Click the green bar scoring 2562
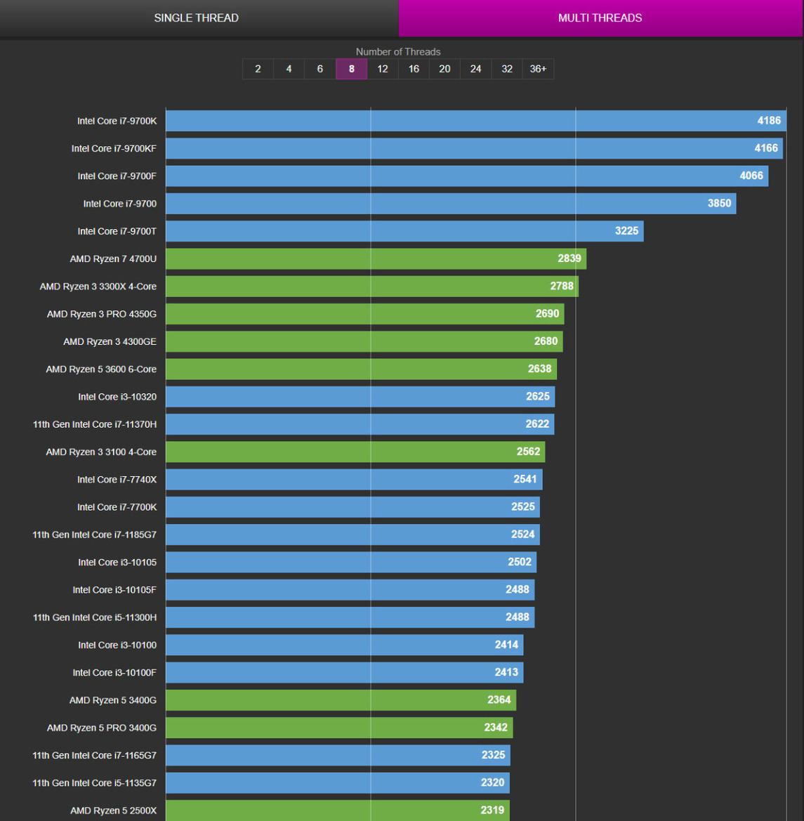This screenshot has height=821, width=804. [x=355, y=452]
